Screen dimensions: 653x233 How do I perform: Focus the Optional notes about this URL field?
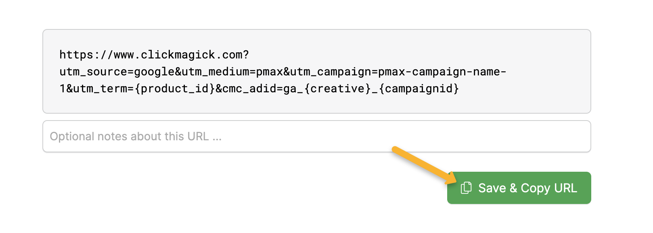[x=316, y=137]
